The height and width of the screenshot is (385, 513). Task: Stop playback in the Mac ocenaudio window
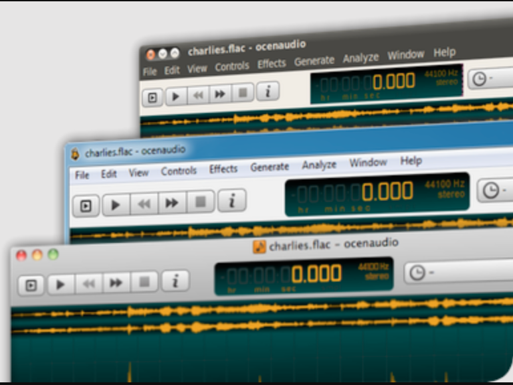coord(144,281)
